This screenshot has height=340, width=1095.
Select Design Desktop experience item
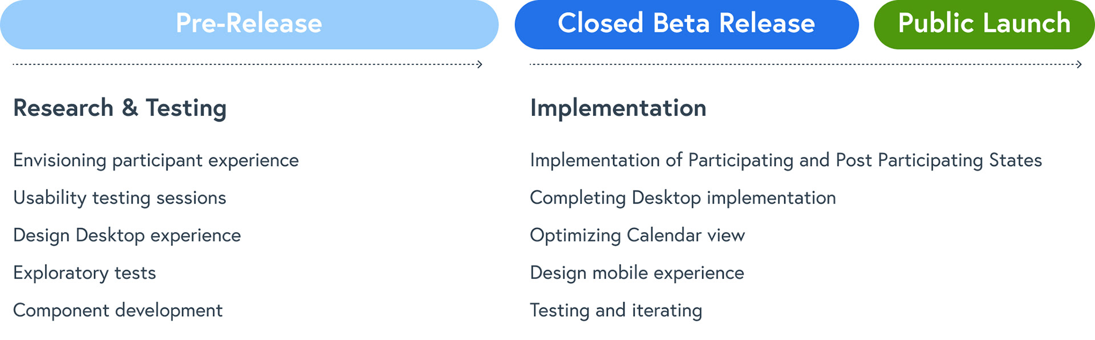pos(127,236)
